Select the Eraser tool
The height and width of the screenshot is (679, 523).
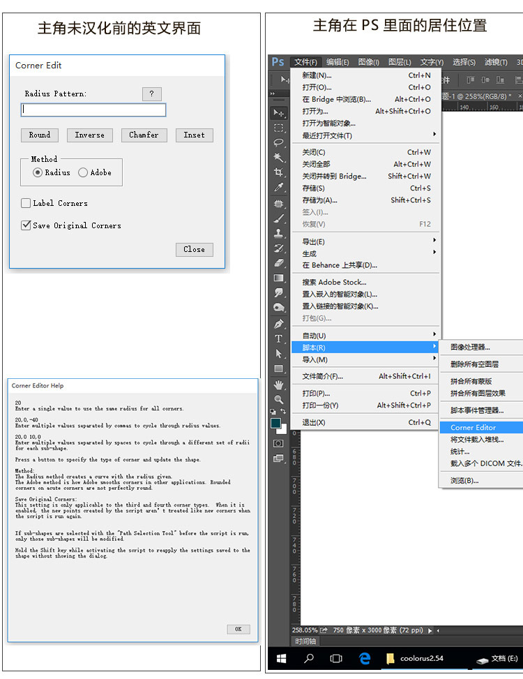tap(279, 263)
